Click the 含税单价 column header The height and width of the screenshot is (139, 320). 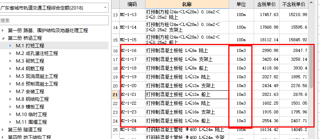pos(267,4)
